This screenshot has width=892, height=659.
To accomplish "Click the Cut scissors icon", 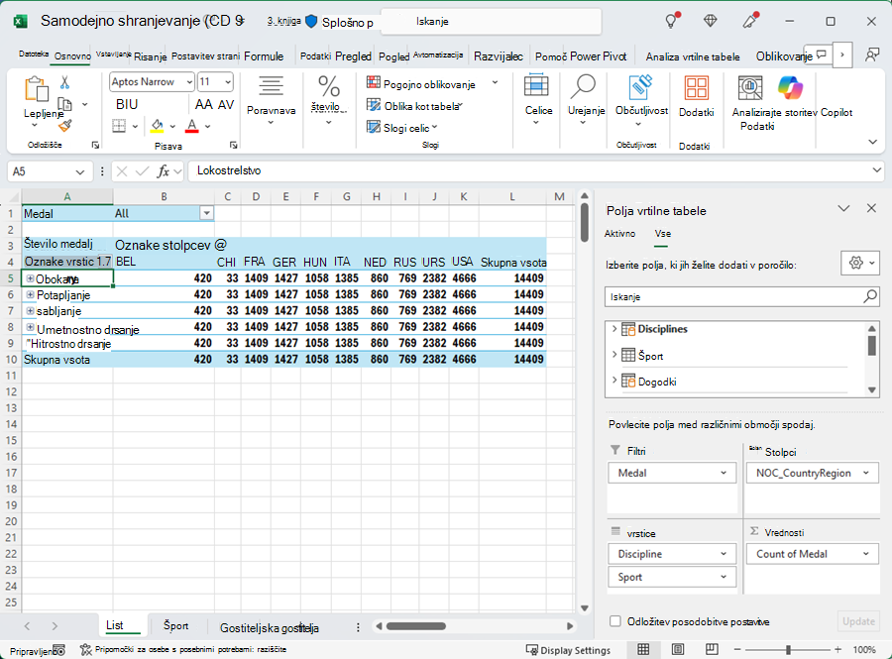I will [64, 83].
